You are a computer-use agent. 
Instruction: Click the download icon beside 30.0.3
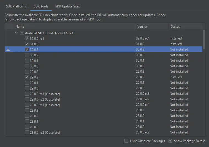8,49
